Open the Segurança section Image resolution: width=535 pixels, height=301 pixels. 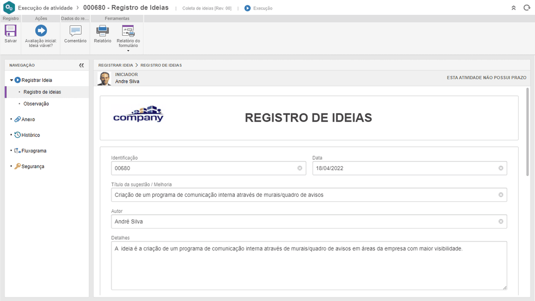[33, 167]
